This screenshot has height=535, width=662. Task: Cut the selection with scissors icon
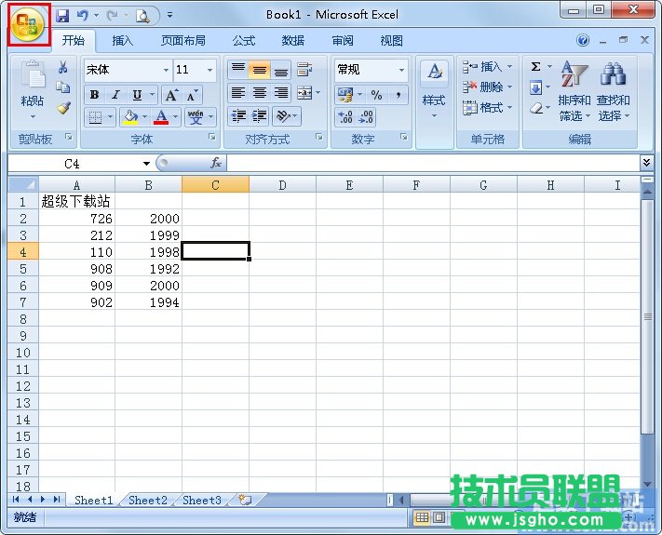(63, 67)
